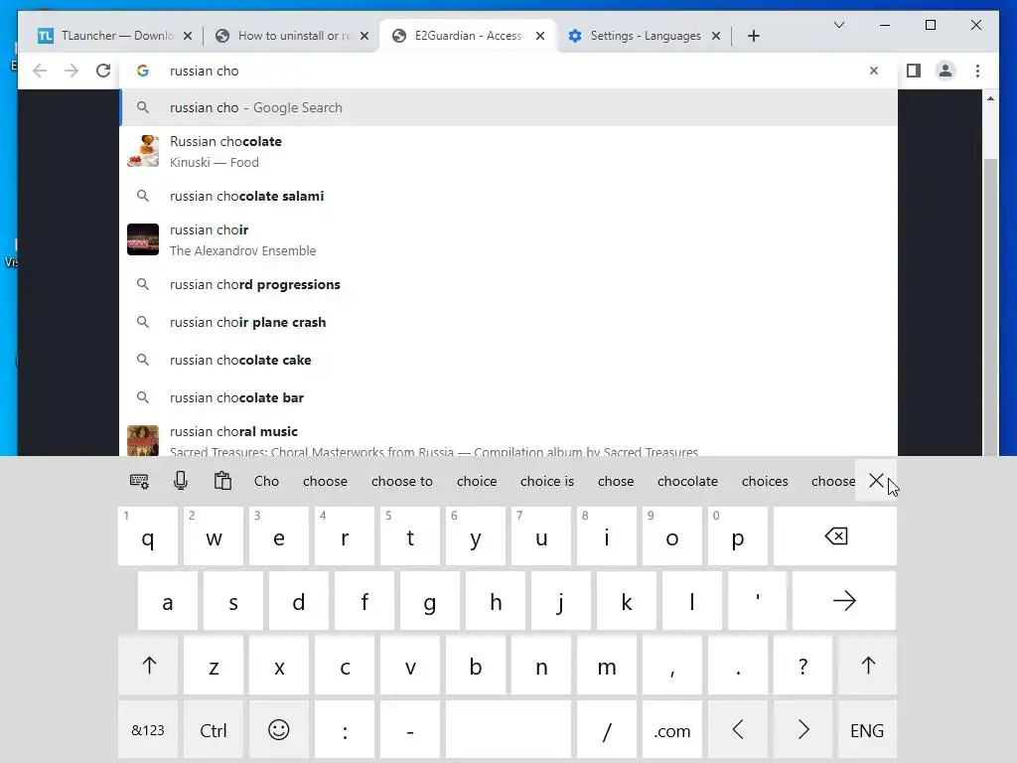This screenshot has height=763, width=1017.
Task: Close the E2Guardian tab
Action: (x=540, y=36)
